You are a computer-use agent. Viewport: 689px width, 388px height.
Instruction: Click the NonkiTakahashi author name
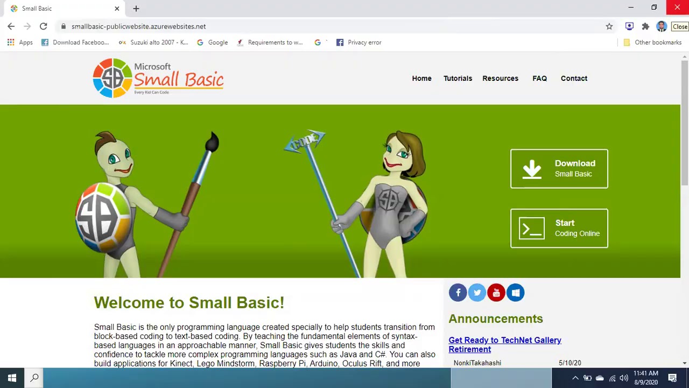477,363
